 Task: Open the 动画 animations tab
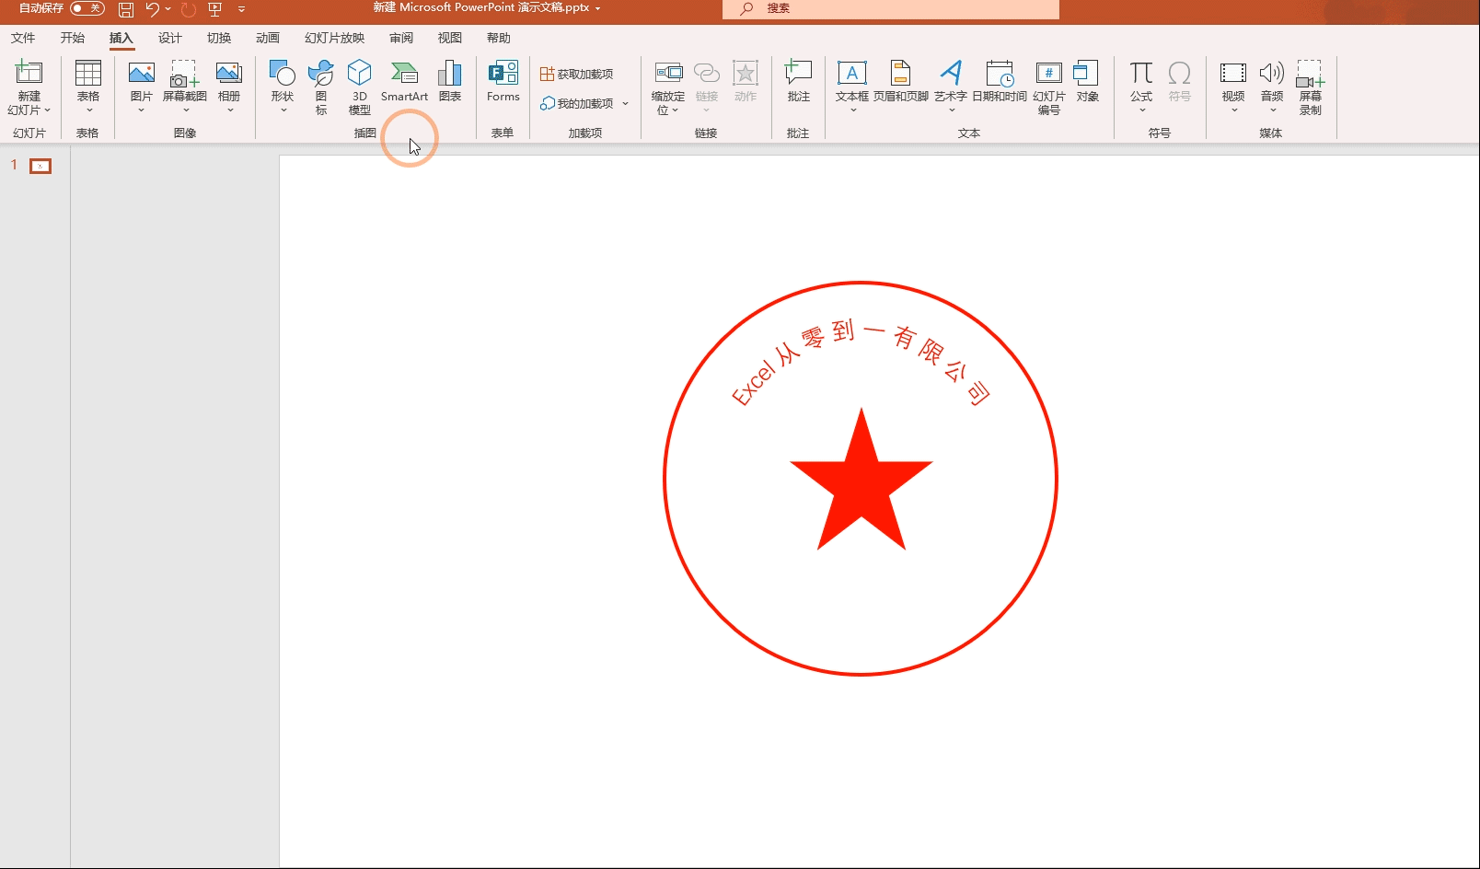click(268, 38)
